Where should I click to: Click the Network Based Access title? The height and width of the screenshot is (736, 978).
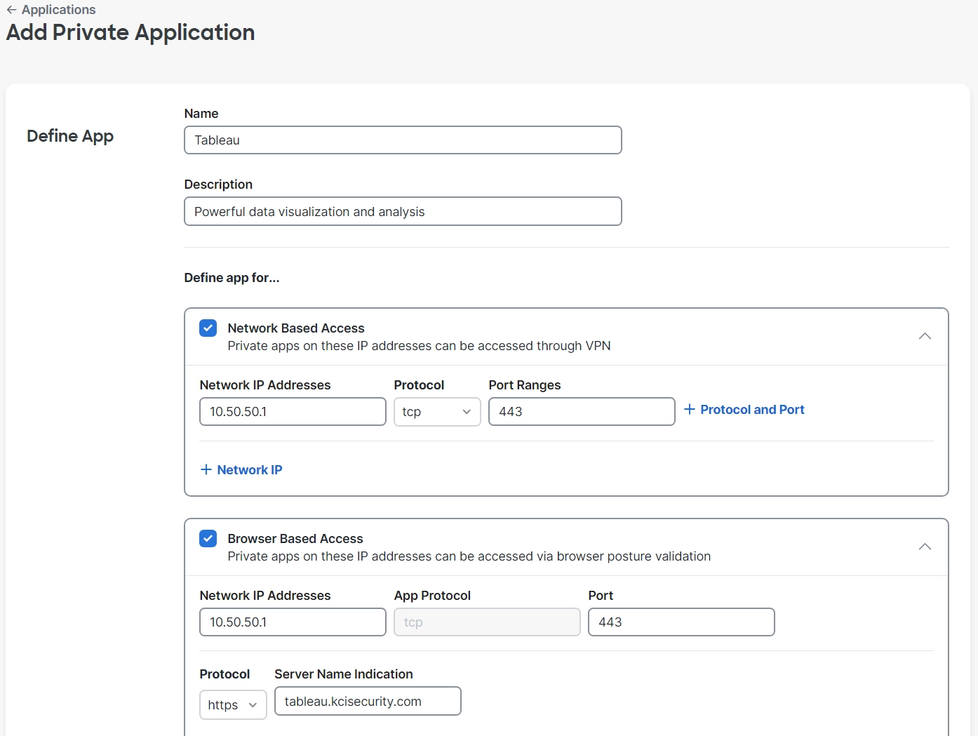296,328
